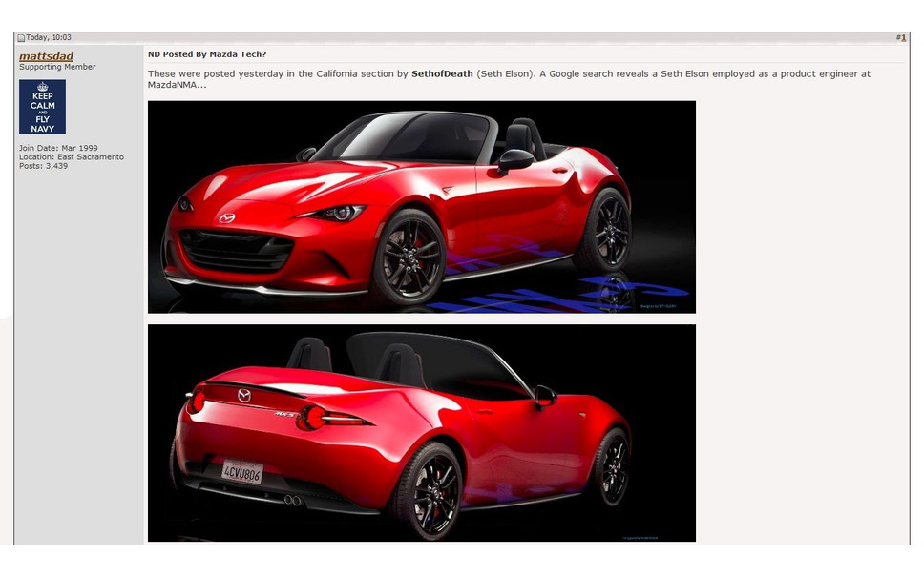Open the front view red Mazda image

[421, 207]
